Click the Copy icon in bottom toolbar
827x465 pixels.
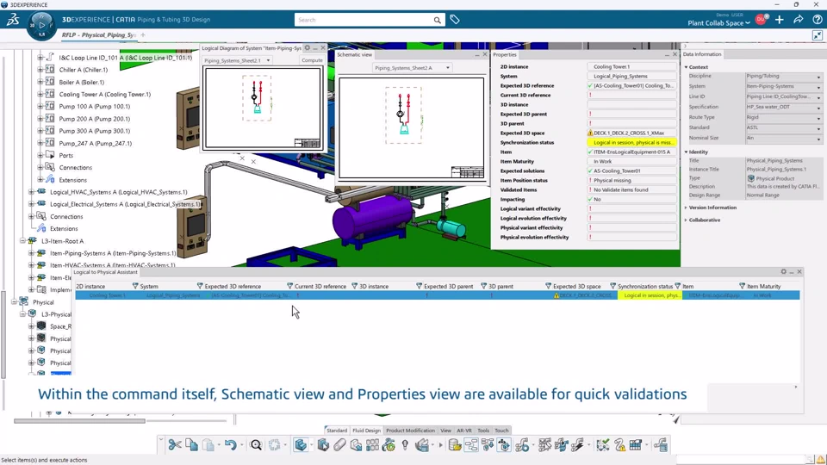click(191, 445)
